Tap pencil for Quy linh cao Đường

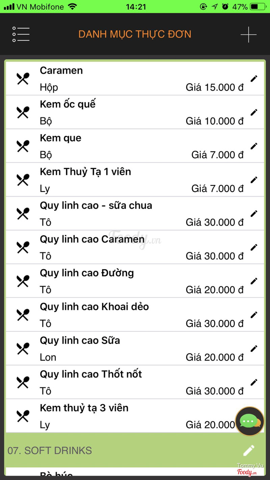point(254,281)
